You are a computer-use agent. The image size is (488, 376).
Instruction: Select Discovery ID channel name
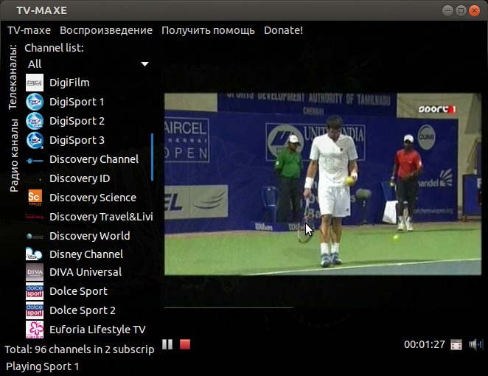(x=80, y=178)
